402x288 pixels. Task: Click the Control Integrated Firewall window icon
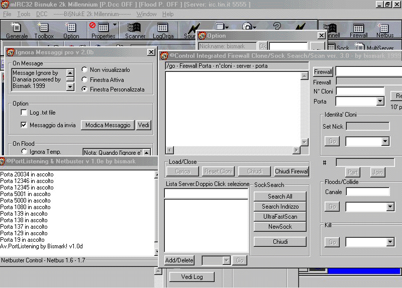165,56
